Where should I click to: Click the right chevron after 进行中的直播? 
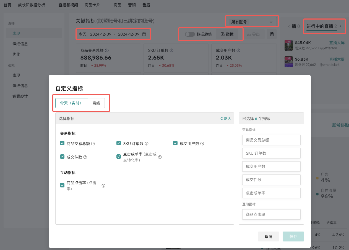coord(340,26)
